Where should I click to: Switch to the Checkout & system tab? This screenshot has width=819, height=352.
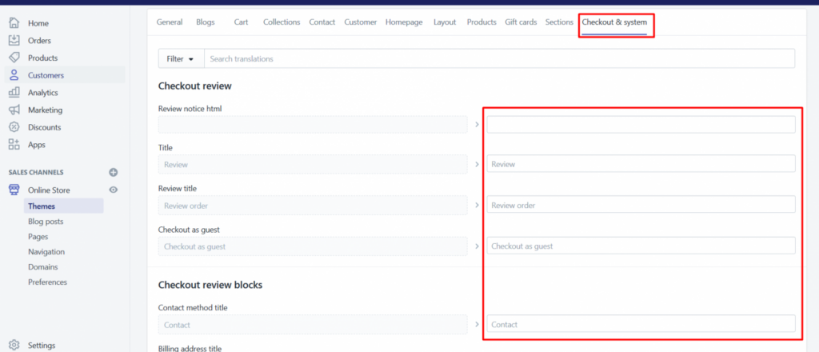(x=614, y=22)
